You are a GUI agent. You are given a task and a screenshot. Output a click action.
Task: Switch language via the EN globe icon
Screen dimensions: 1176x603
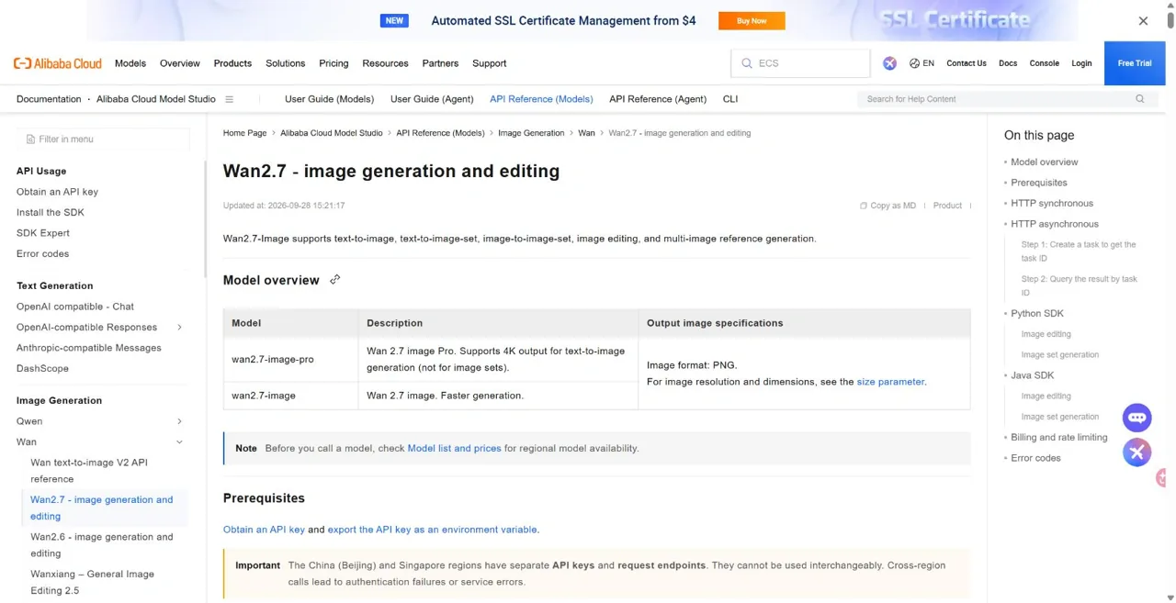tap(922, 63)
